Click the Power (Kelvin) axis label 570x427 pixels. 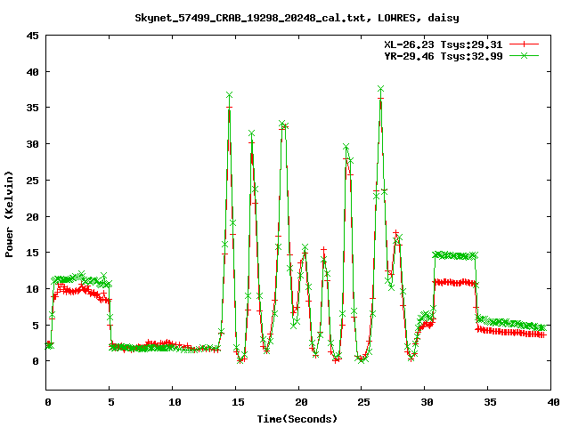9,214
